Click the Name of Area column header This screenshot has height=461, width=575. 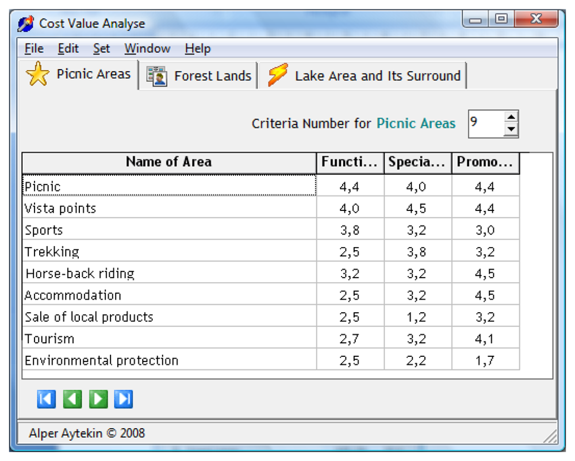click(x=169, y=162)
